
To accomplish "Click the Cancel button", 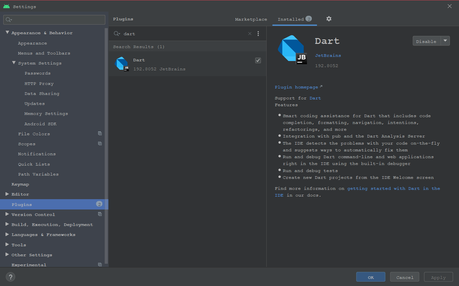I will (x=404, y=277).
